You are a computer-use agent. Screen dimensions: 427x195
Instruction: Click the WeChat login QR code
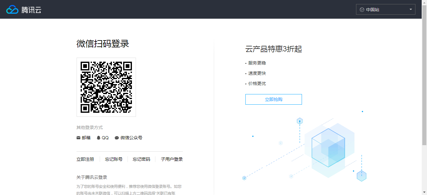click(106, 87)
